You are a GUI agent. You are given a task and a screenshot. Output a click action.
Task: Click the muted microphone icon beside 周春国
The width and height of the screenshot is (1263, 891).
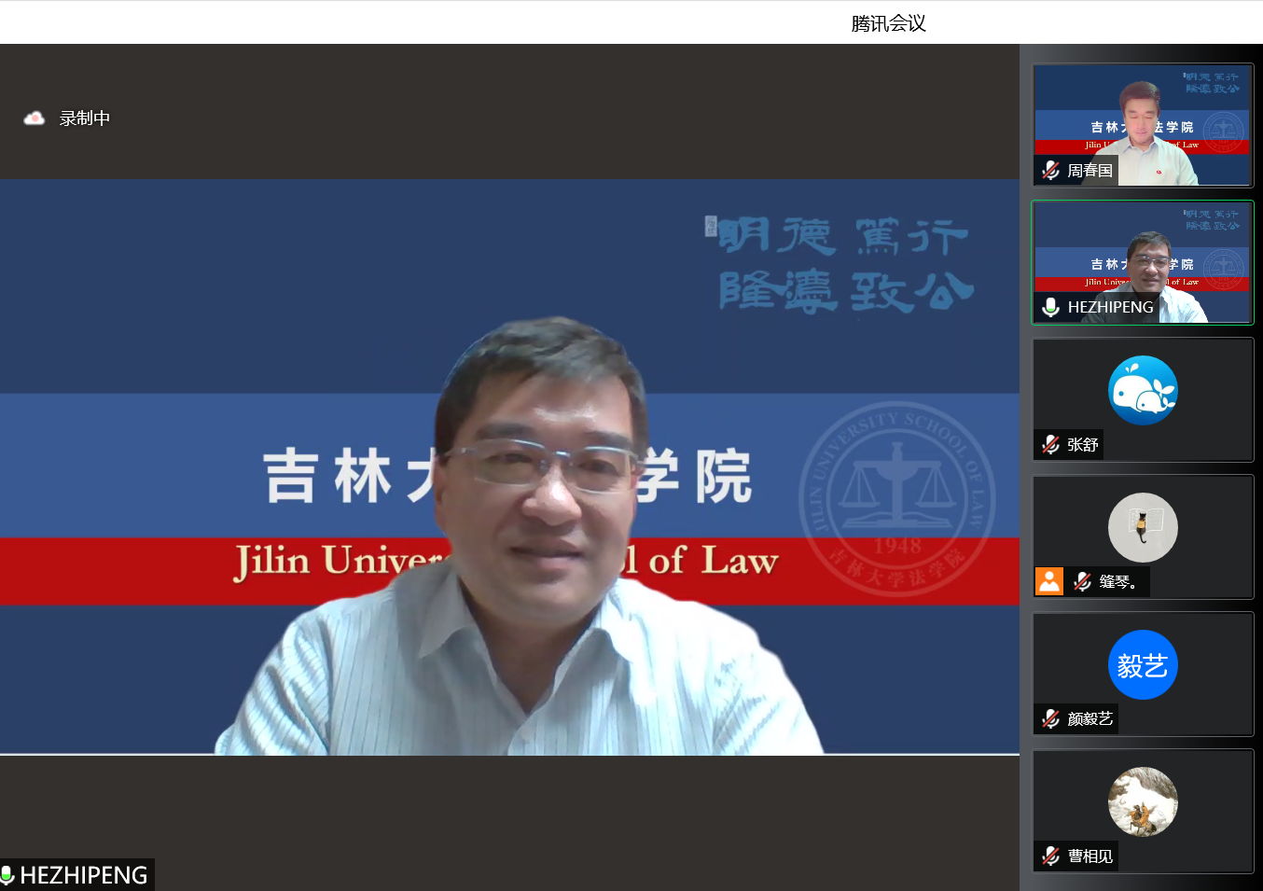1050,170
